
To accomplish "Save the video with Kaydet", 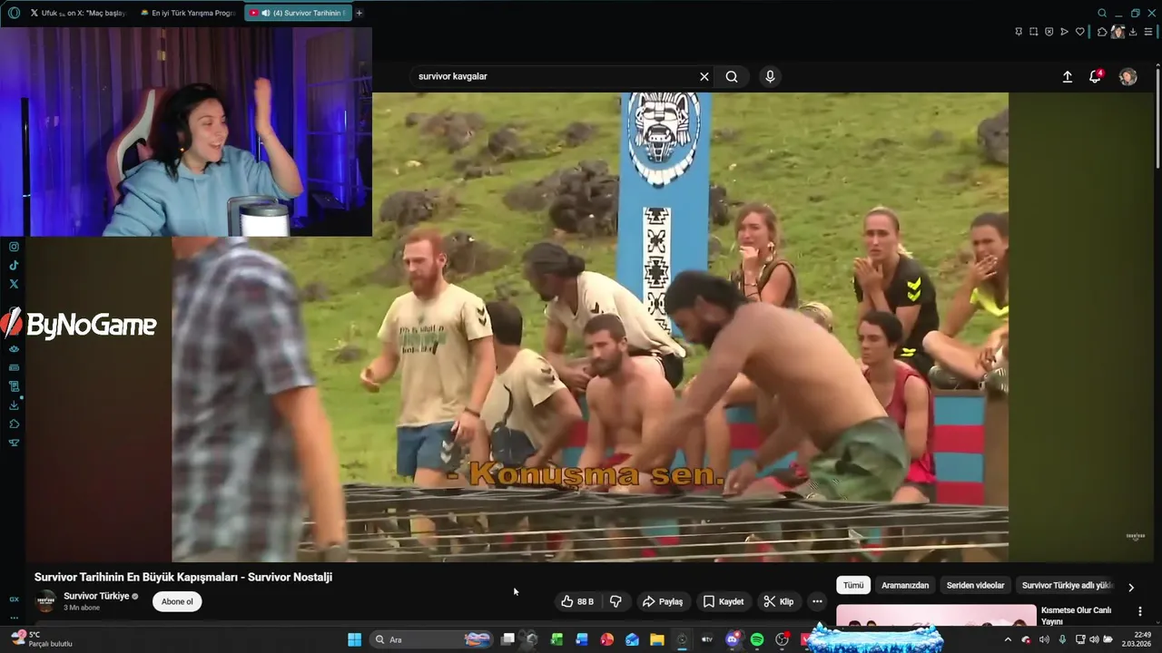I will click(724, 601).
